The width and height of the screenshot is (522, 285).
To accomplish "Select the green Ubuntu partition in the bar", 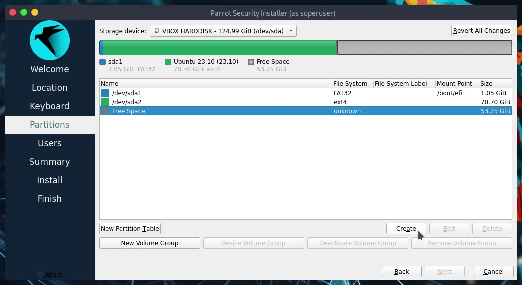I will coord(220,47).
